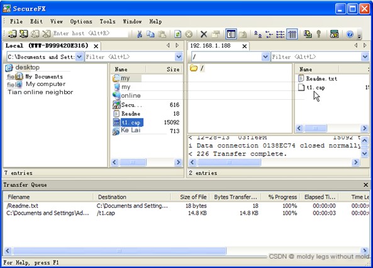Select the local t1.cap file
The height and width of the screenshot is (268, 373).
[131, 122]
